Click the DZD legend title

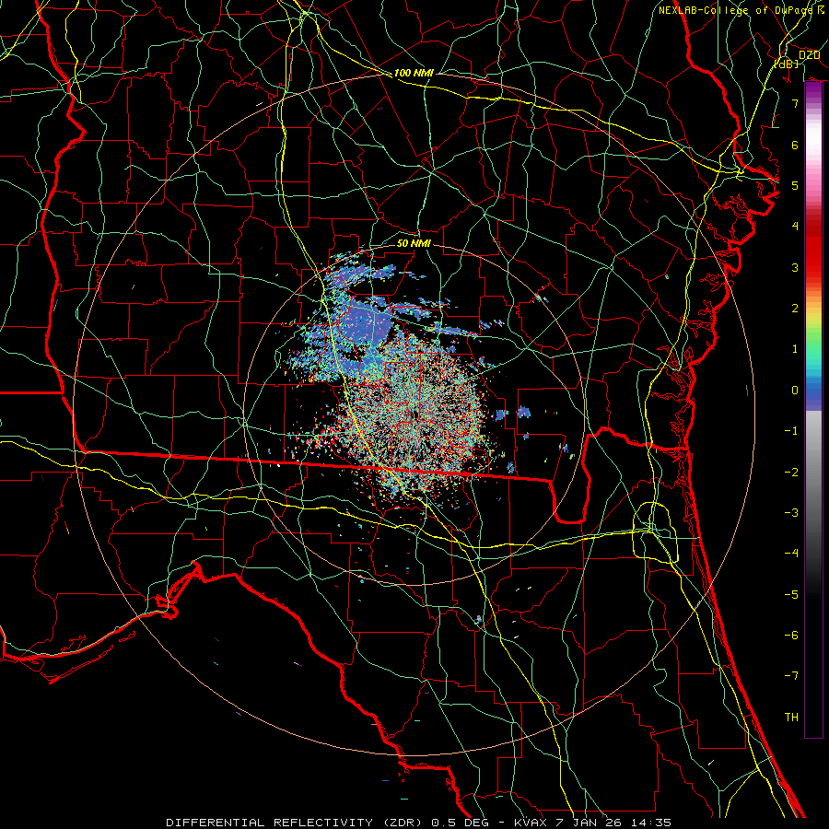pyautogui.click(x=809, y=55)
